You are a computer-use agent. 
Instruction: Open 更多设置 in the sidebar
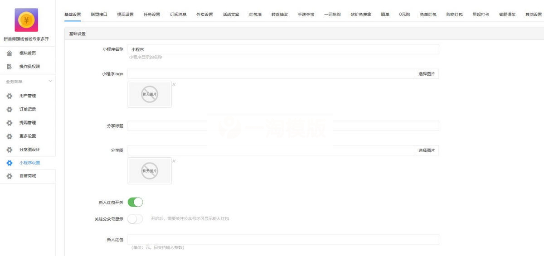(x=28, y=136)
